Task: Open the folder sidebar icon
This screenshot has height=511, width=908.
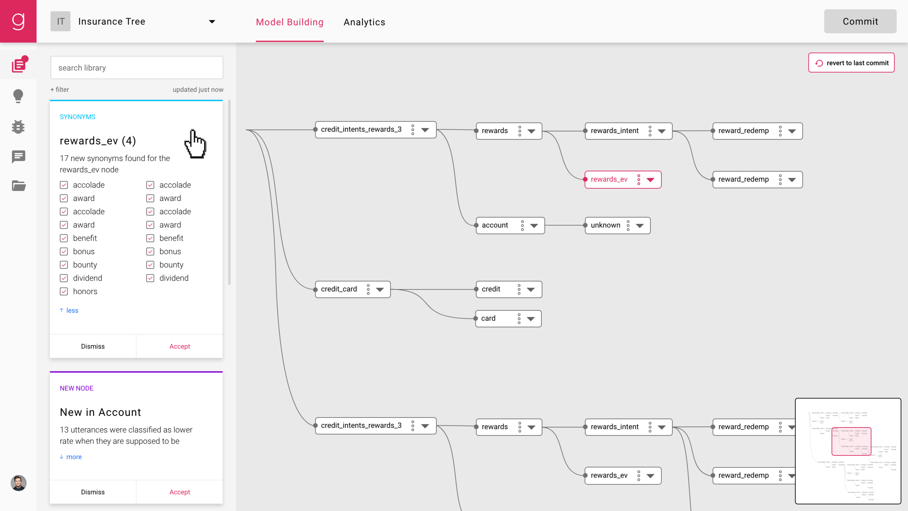Action: 18,186
